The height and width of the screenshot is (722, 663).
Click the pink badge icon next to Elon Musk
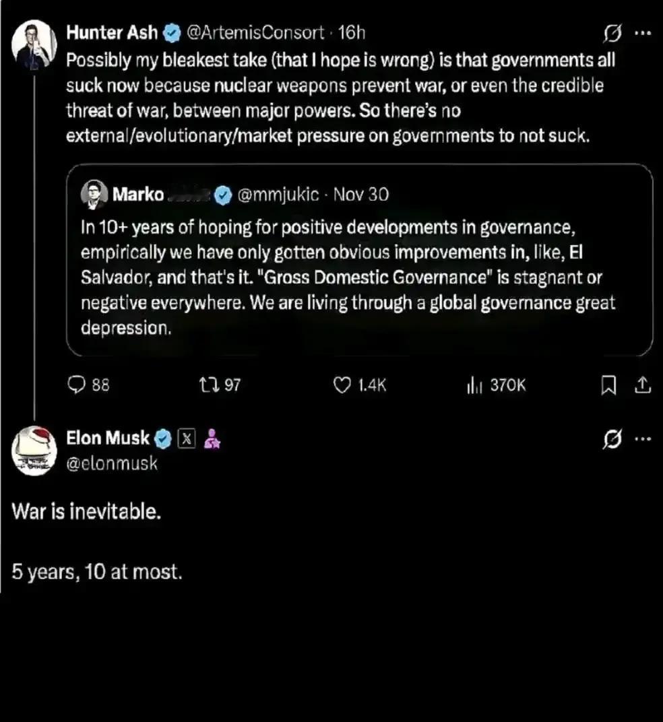212,439
